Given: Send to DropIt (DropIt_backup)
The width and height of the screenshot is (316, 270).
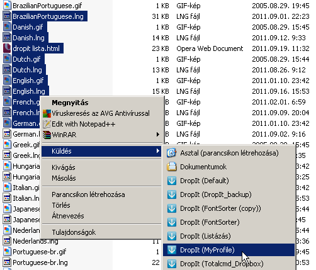Looking at the screenshot, I should point(229,194).
